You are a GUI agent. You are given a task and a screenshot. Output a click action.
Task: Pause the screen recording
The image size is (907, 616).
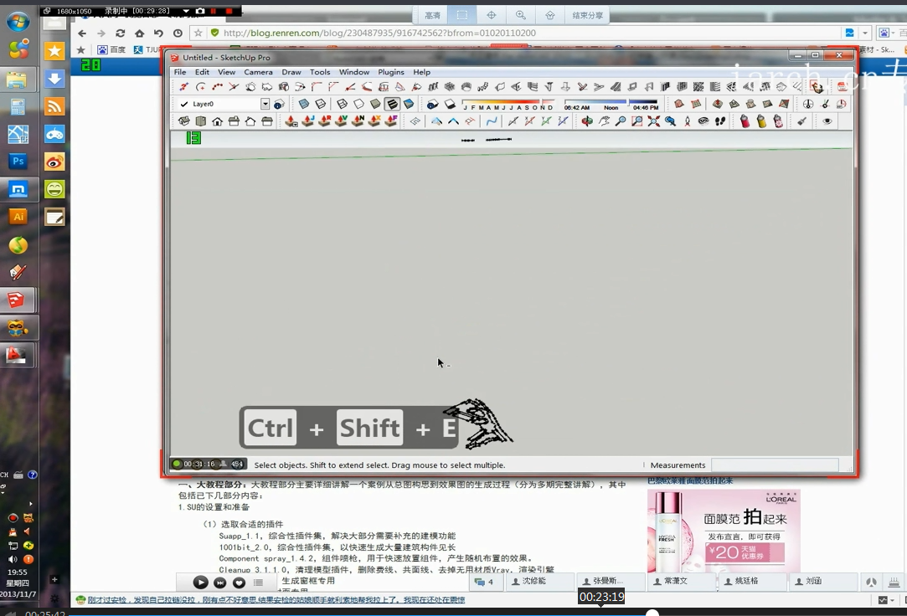pos(214,11)
